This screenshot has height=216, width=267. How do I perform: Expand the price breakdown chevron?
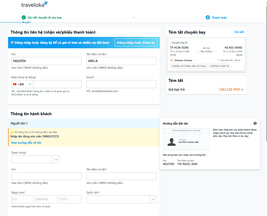click(x=242, y=89)
